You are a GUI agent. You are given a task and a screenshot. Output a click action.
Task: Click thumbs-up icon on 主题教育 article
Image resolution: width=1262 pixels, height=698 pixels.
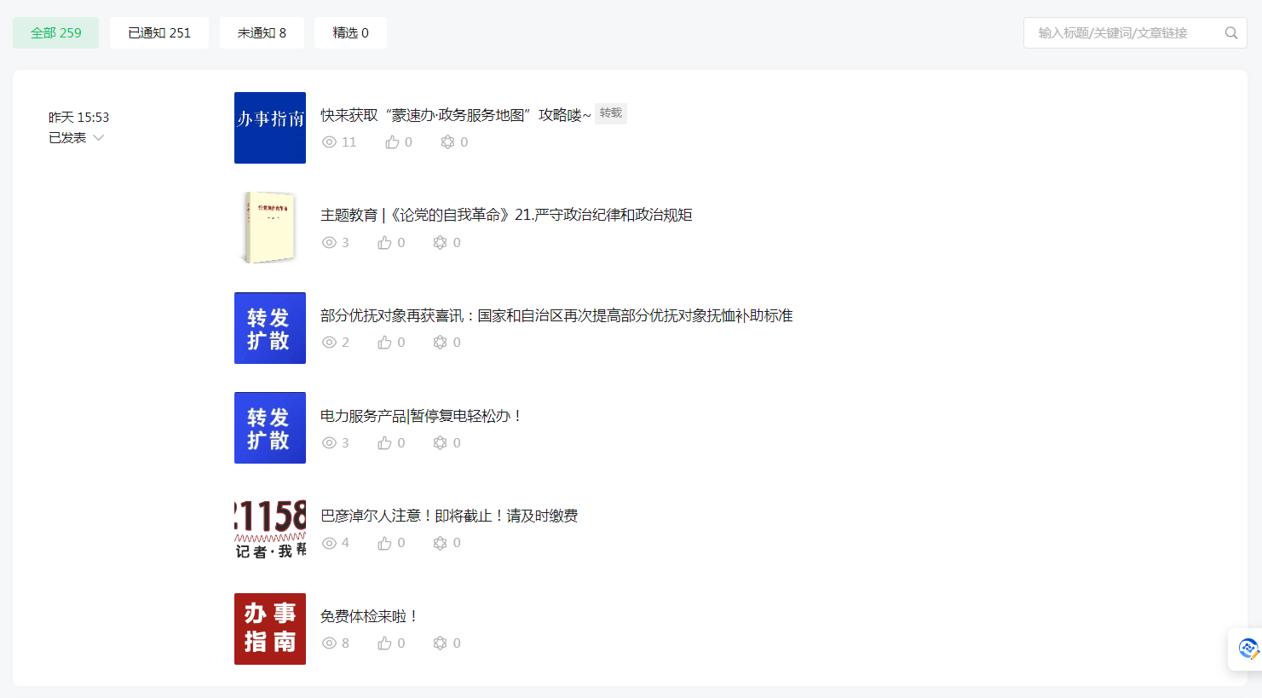[x=385, y=243]
